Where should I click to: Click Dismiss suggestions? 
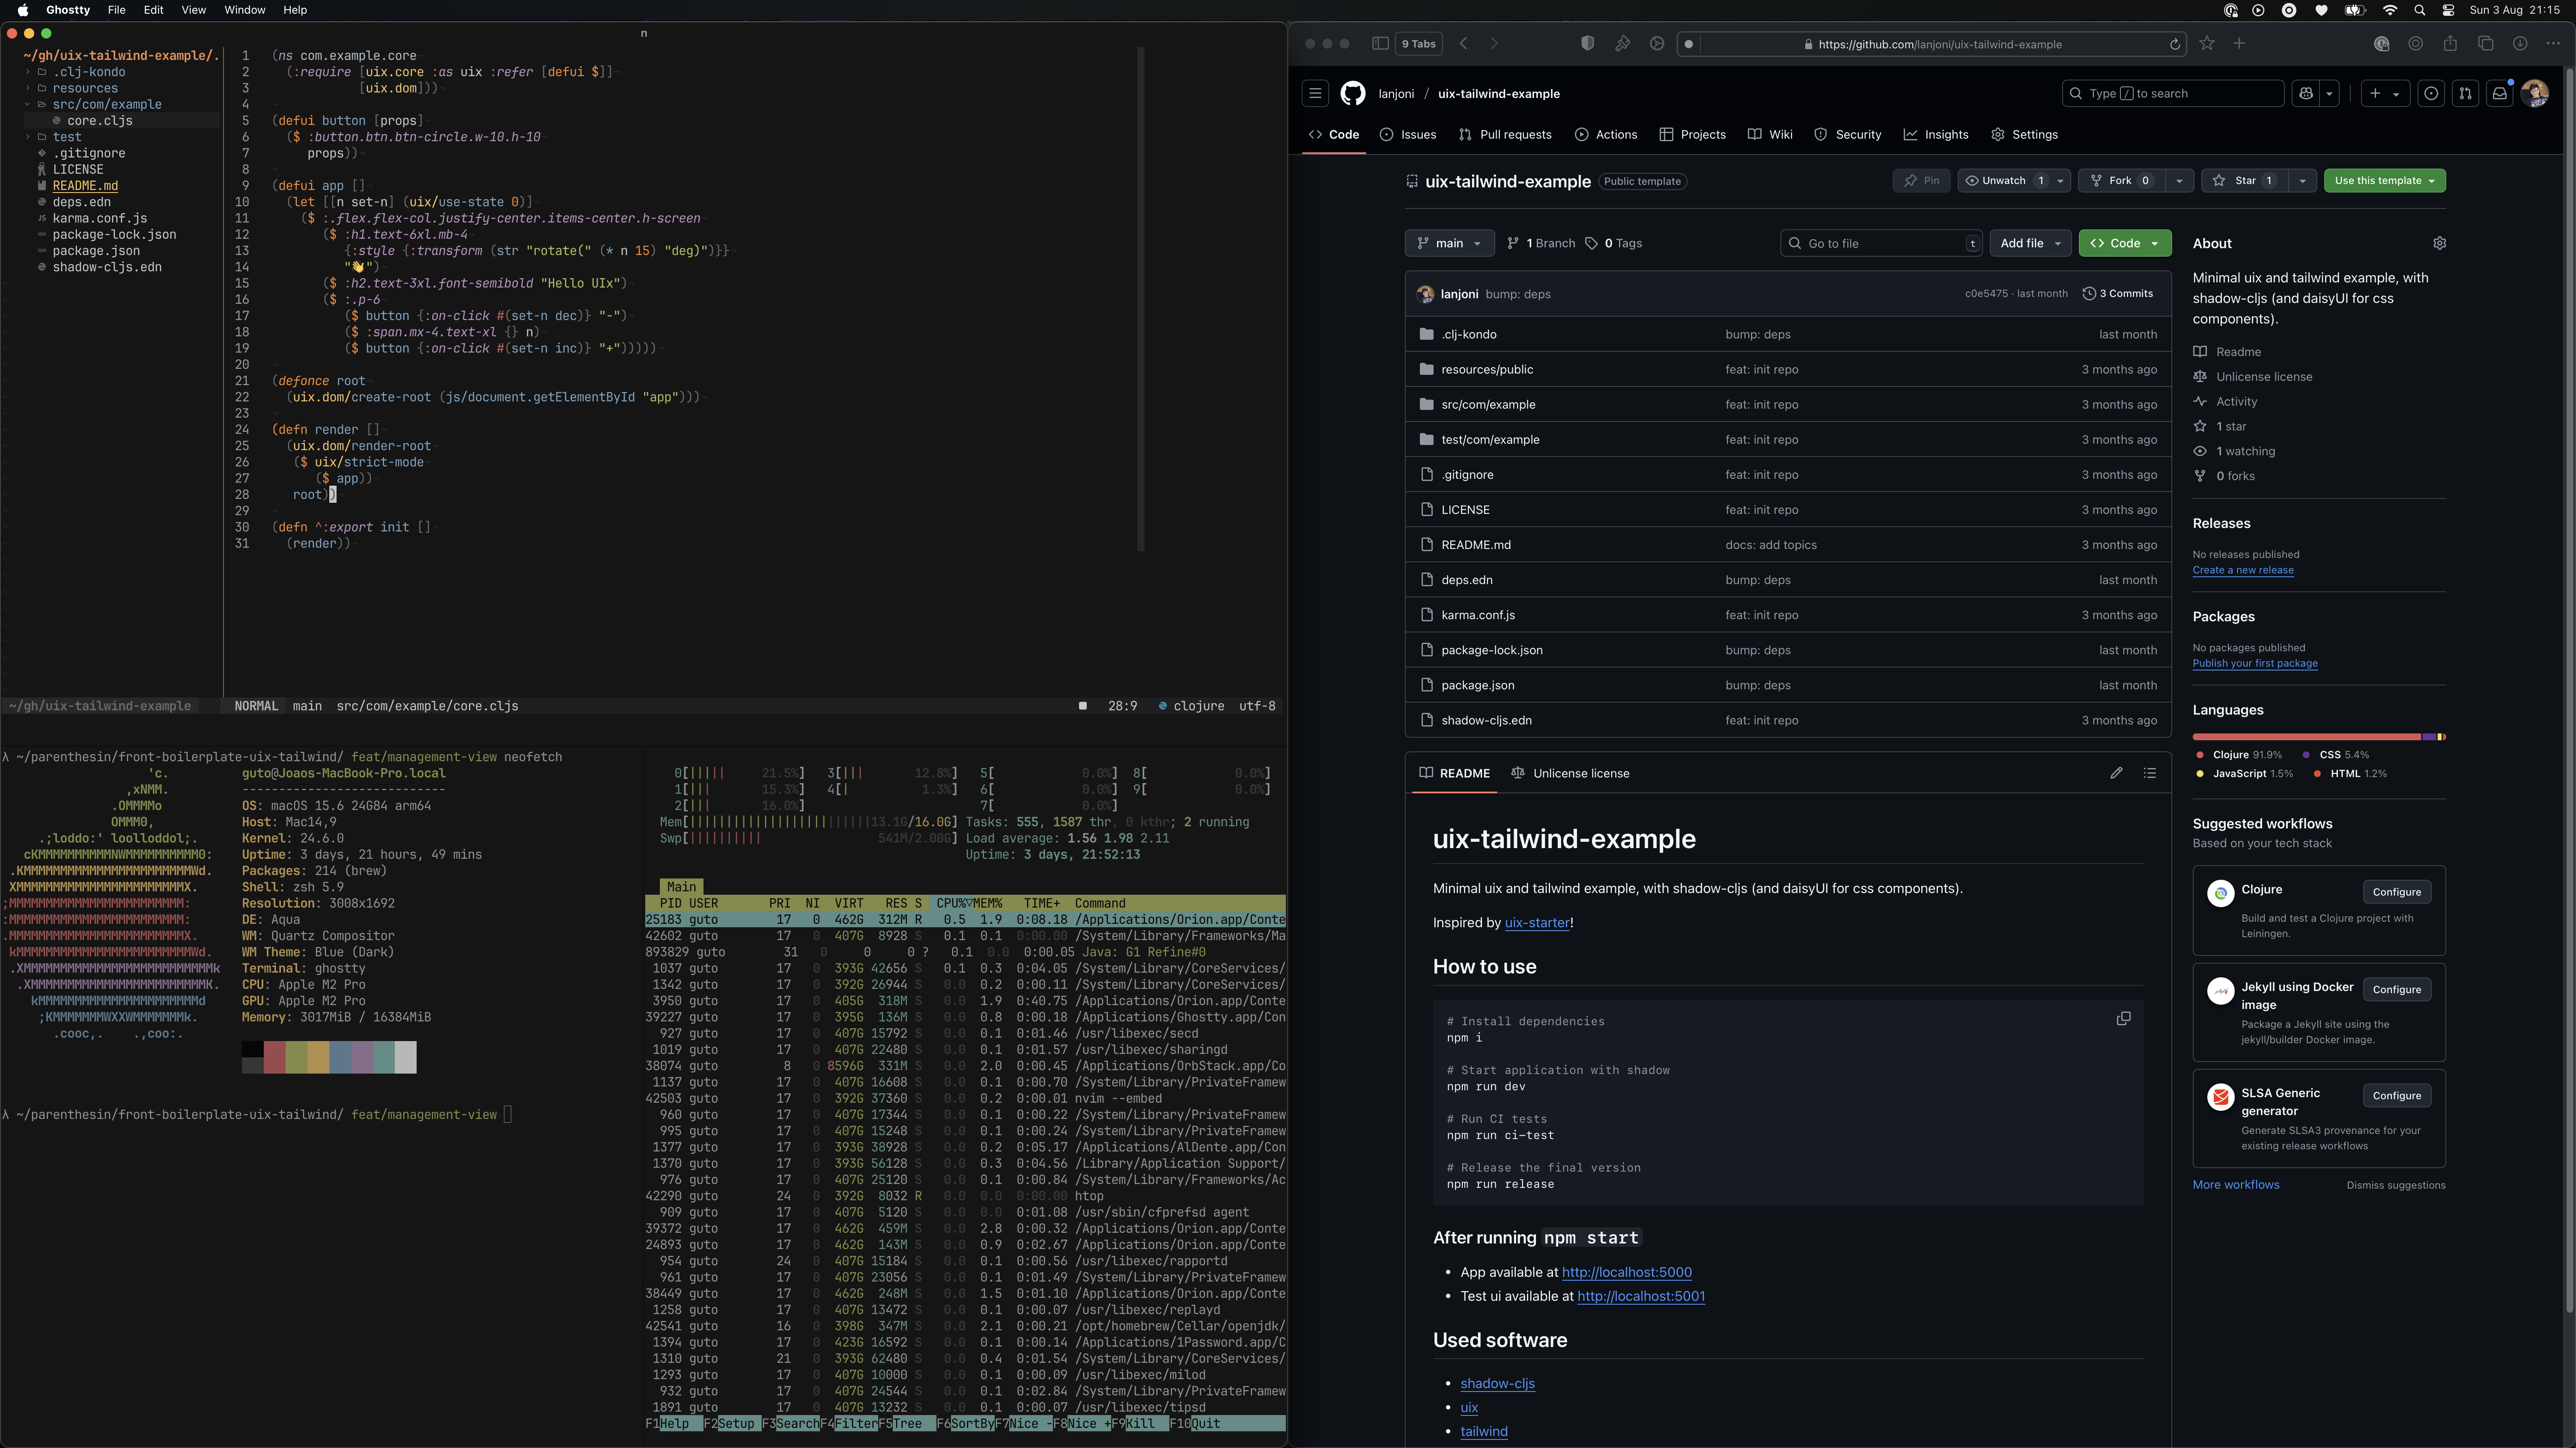(2396, 1186)
